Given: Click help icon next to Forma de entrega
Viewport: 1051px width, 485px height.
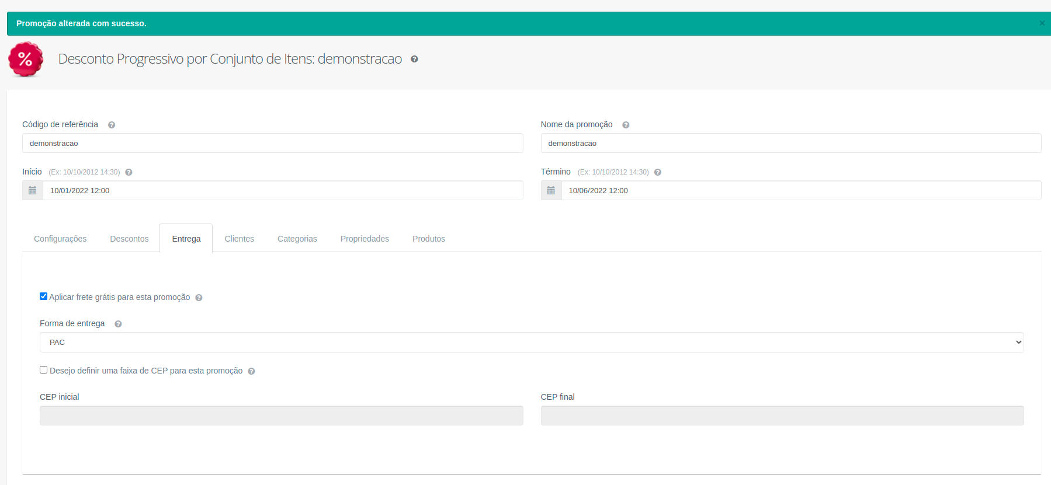Looking at the screenshot, I should pyautogui.click(x=118, y=324).
